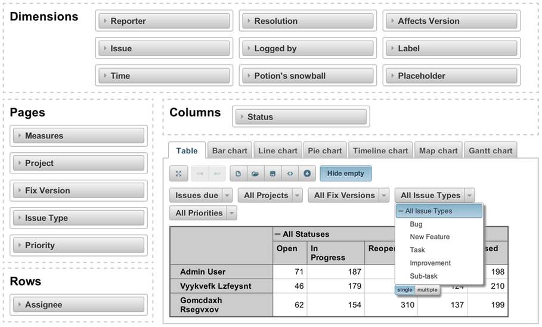This screenshot has height=327, width=542.
Task: Click the embed code brackets icon
Action: 290,174
